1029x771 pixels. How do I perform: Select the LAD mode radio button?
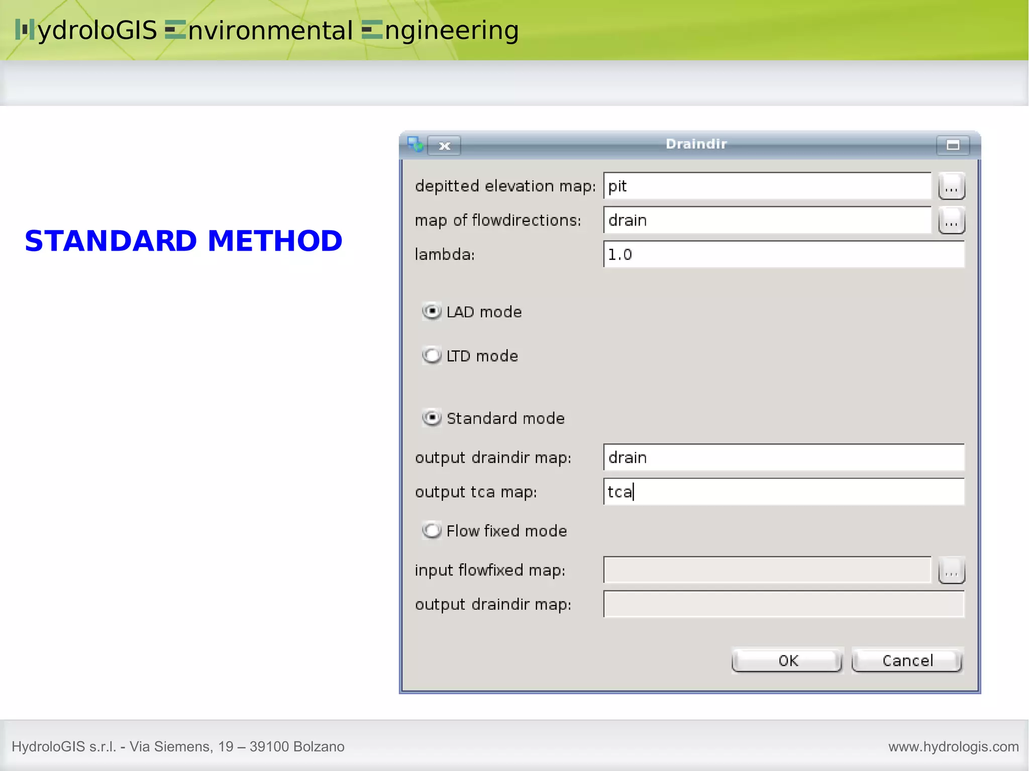(432, 311)
